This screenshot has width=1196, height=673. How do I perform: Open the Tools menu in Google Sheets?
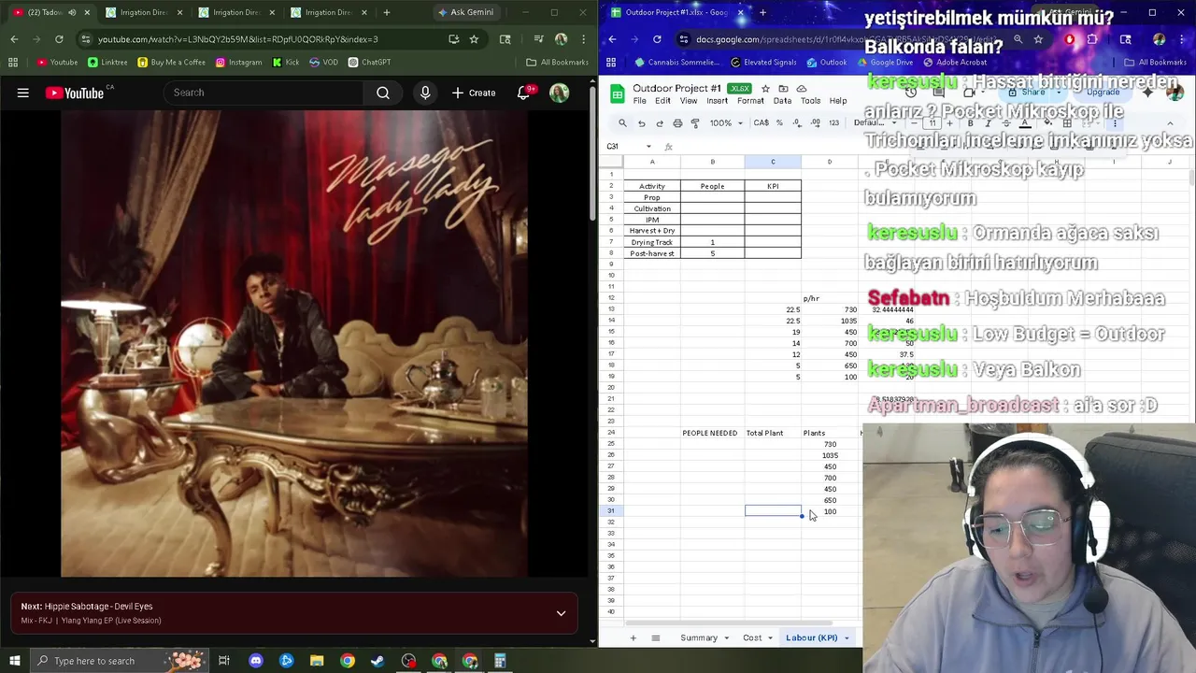tap(810, 101)
